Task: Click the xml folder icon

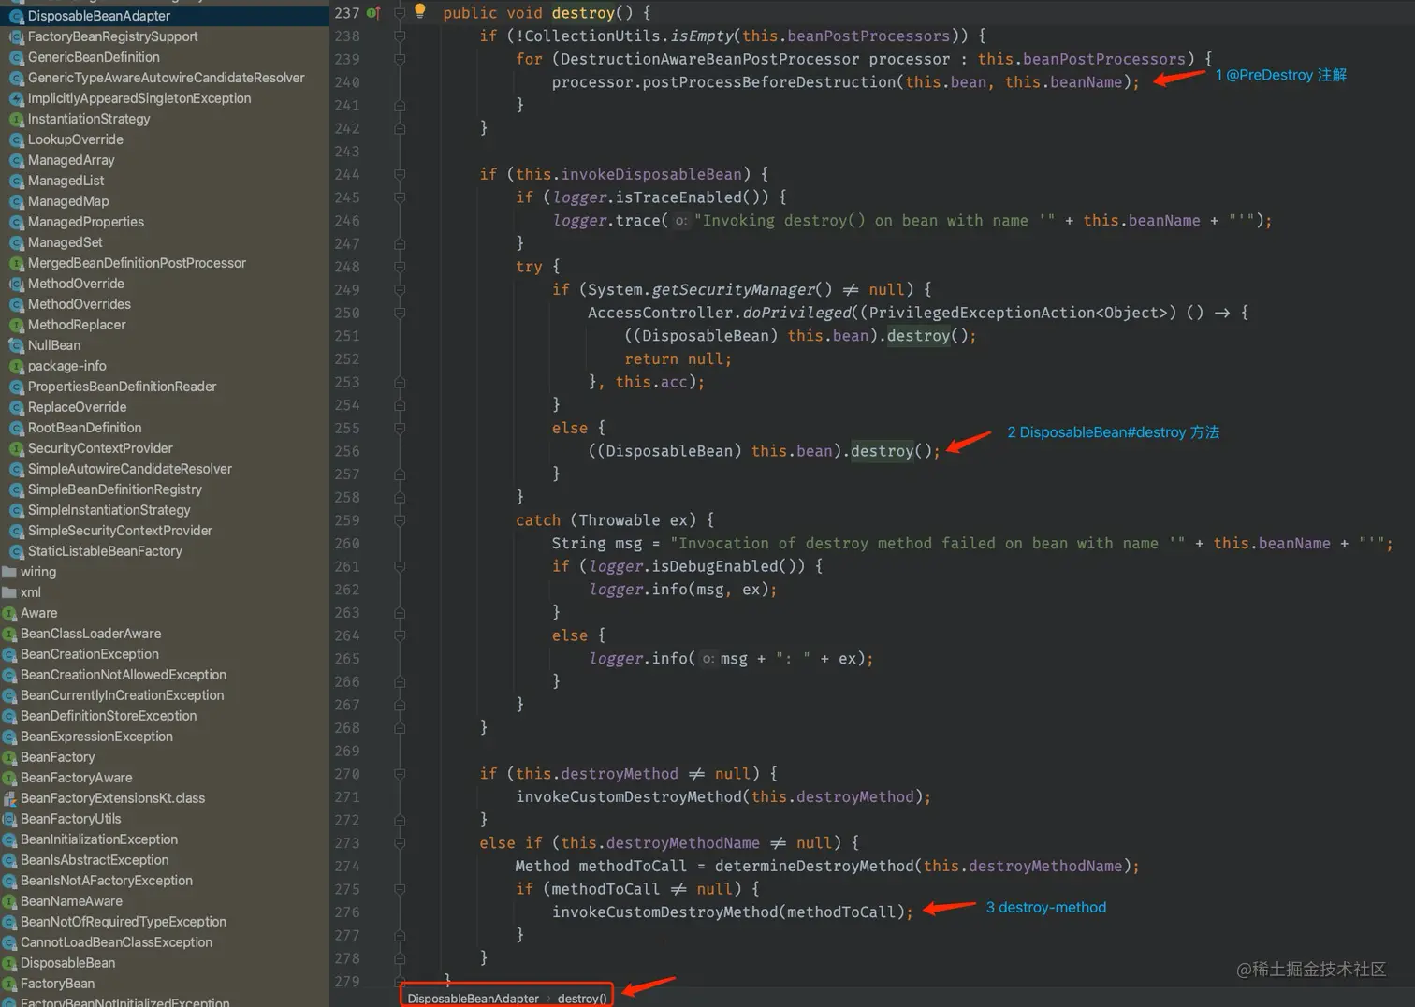Action: pos(9,592)
